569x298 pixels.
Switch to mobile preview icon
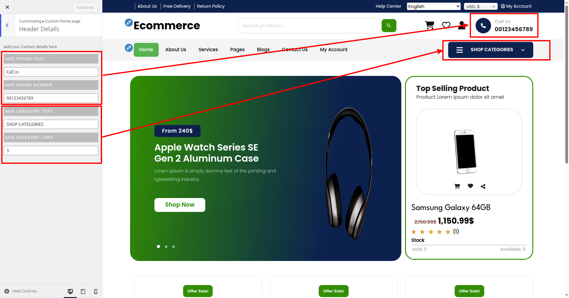96,291
